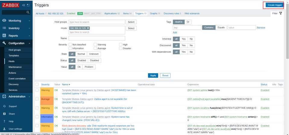Click the Support headset icon
Viewport: 289px width, 135px height.
5,106
